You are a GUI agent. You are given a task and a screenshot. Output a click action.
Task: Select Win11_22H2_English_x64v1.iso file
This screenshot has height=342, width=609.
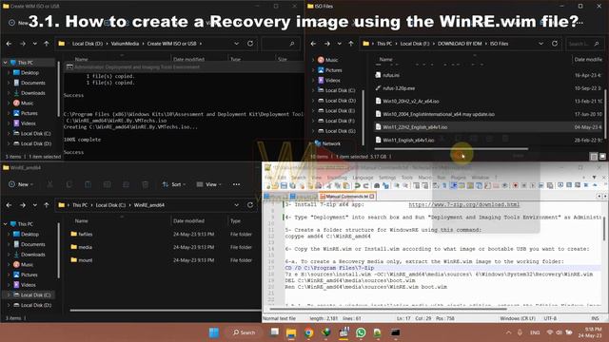click(x=488, y=126)
